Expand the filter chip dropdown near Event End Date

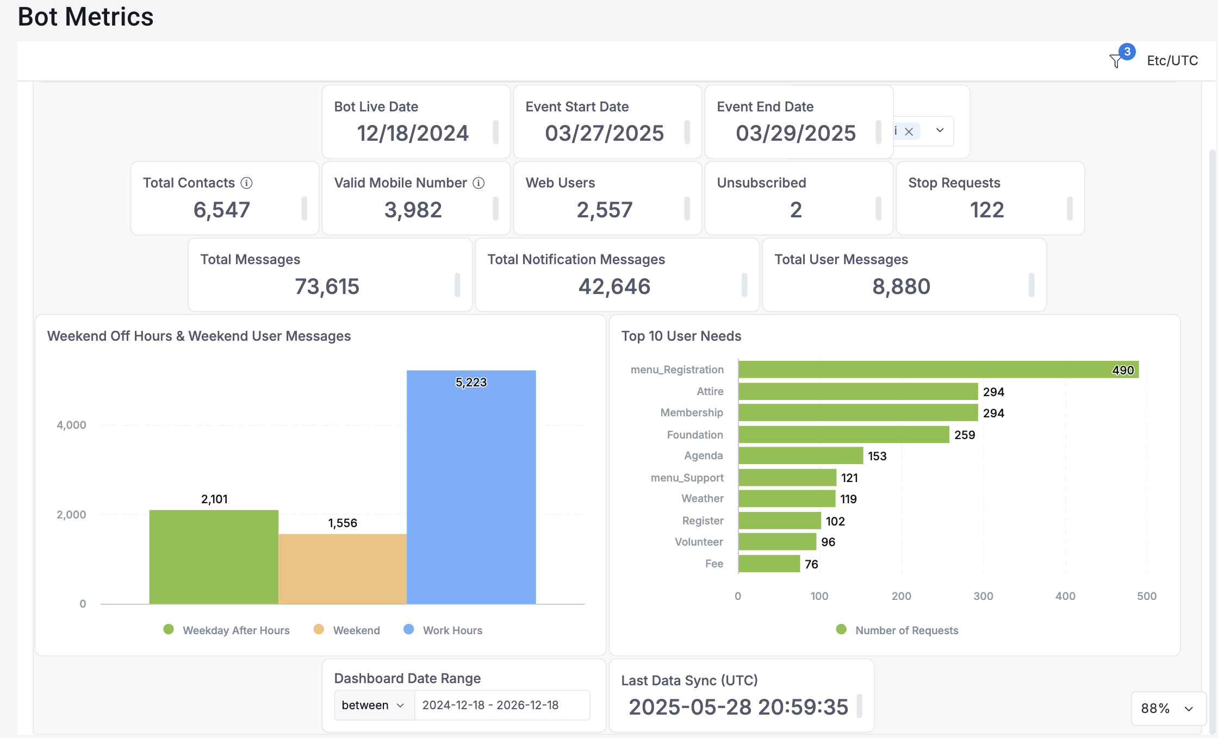[x=940, y=131]
